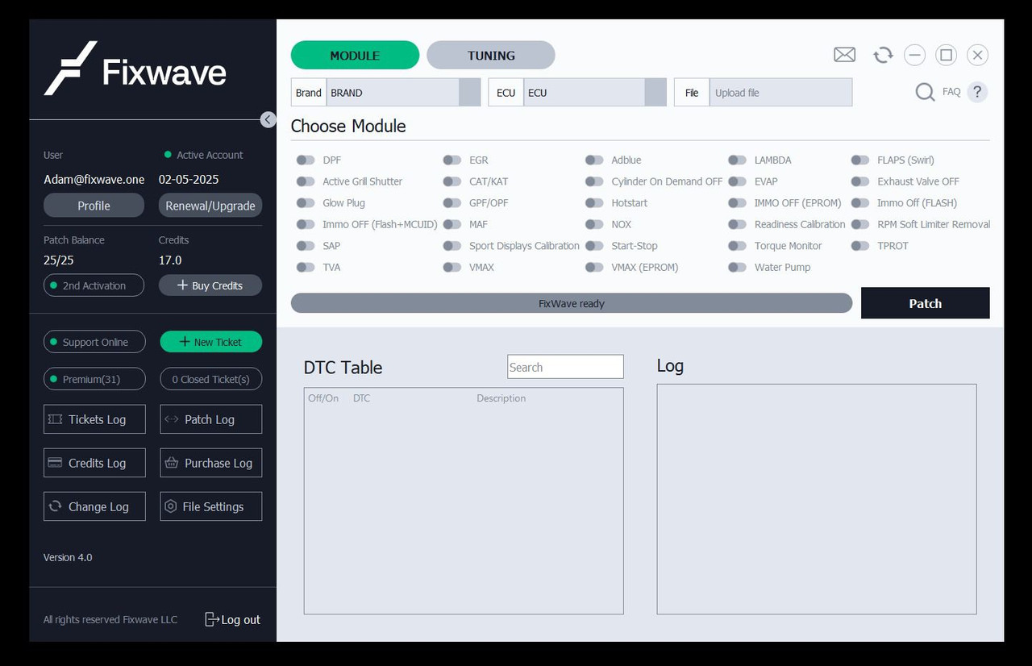The height and width of the screenshot is (666, 1032).
Task: Open Credits Log in the sidebar
Action: (94, 463)
